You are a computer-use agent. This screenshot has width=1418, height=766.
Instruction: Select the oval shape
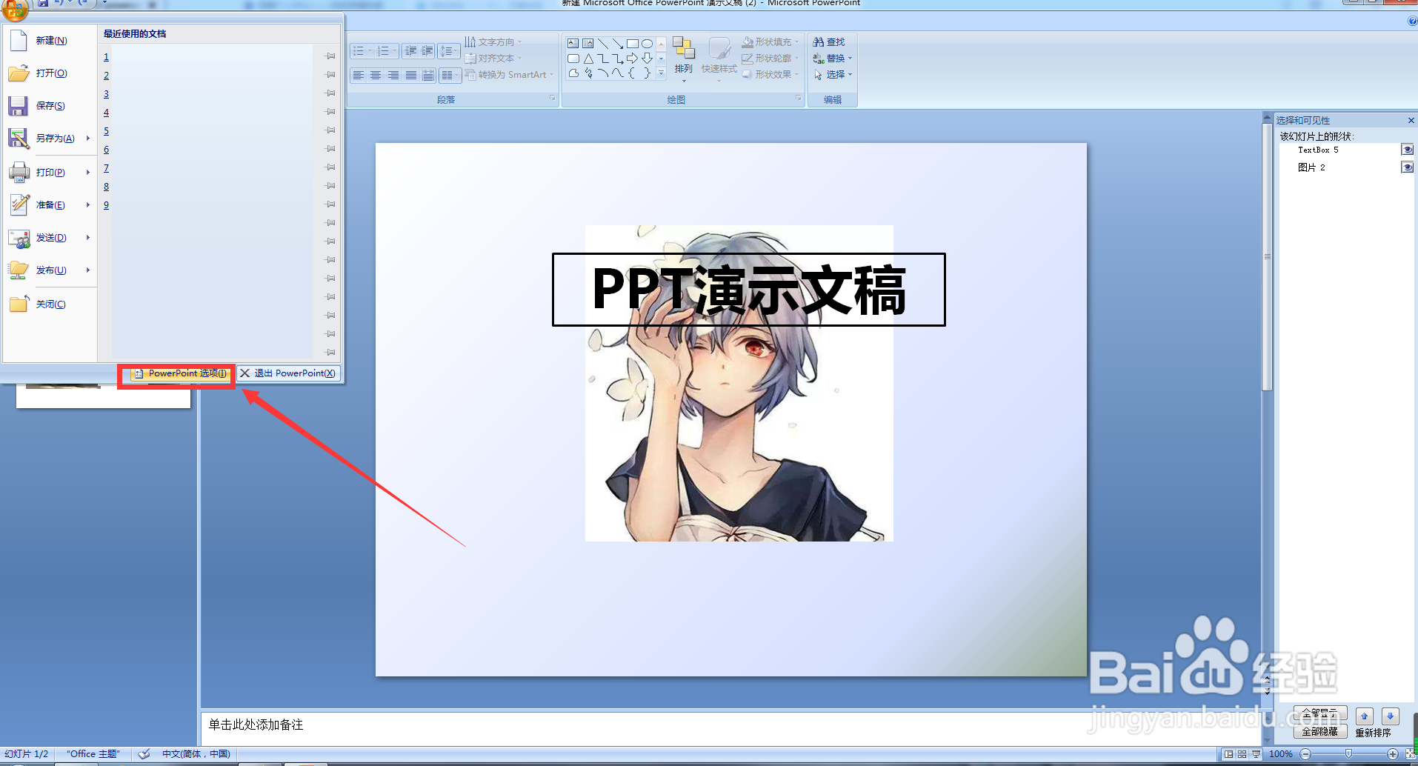pyautogui.click(x=648, y=44)
